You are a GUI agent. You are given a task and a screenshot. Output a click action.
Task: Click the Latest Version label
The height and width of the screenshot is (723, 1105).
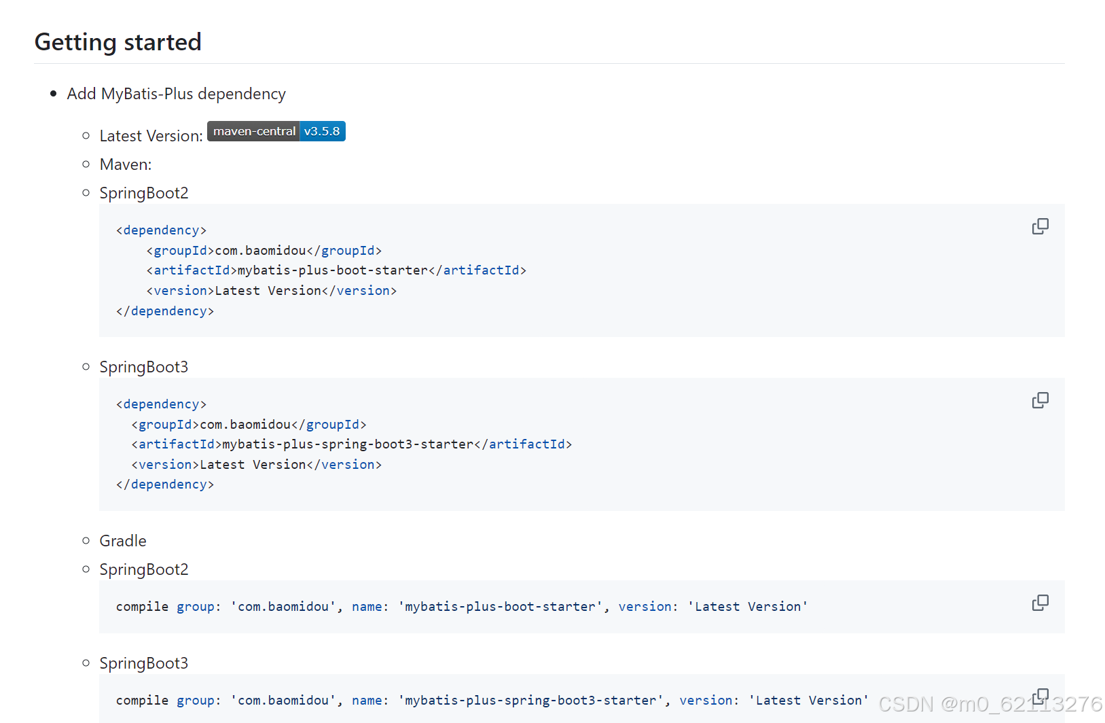149,135
